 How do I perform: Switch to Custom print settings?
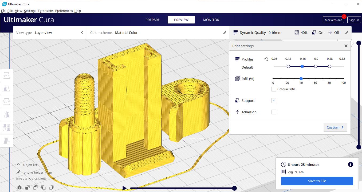coord(335,127)
